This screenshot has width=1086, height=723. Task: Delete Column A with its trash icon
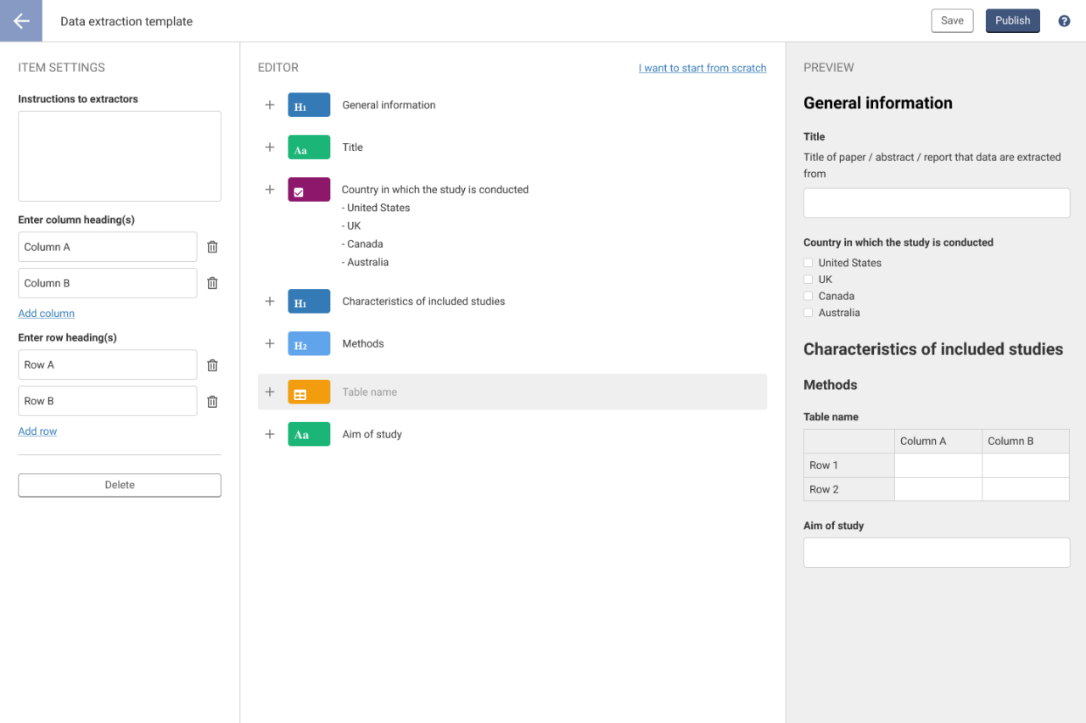point(212,247)
